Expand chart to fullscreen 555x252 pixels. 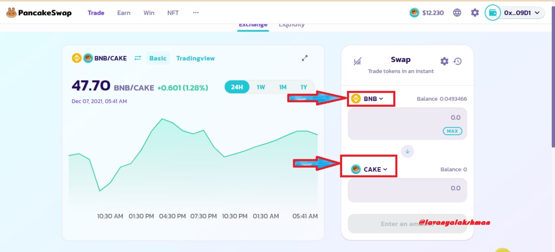point(305,58)
